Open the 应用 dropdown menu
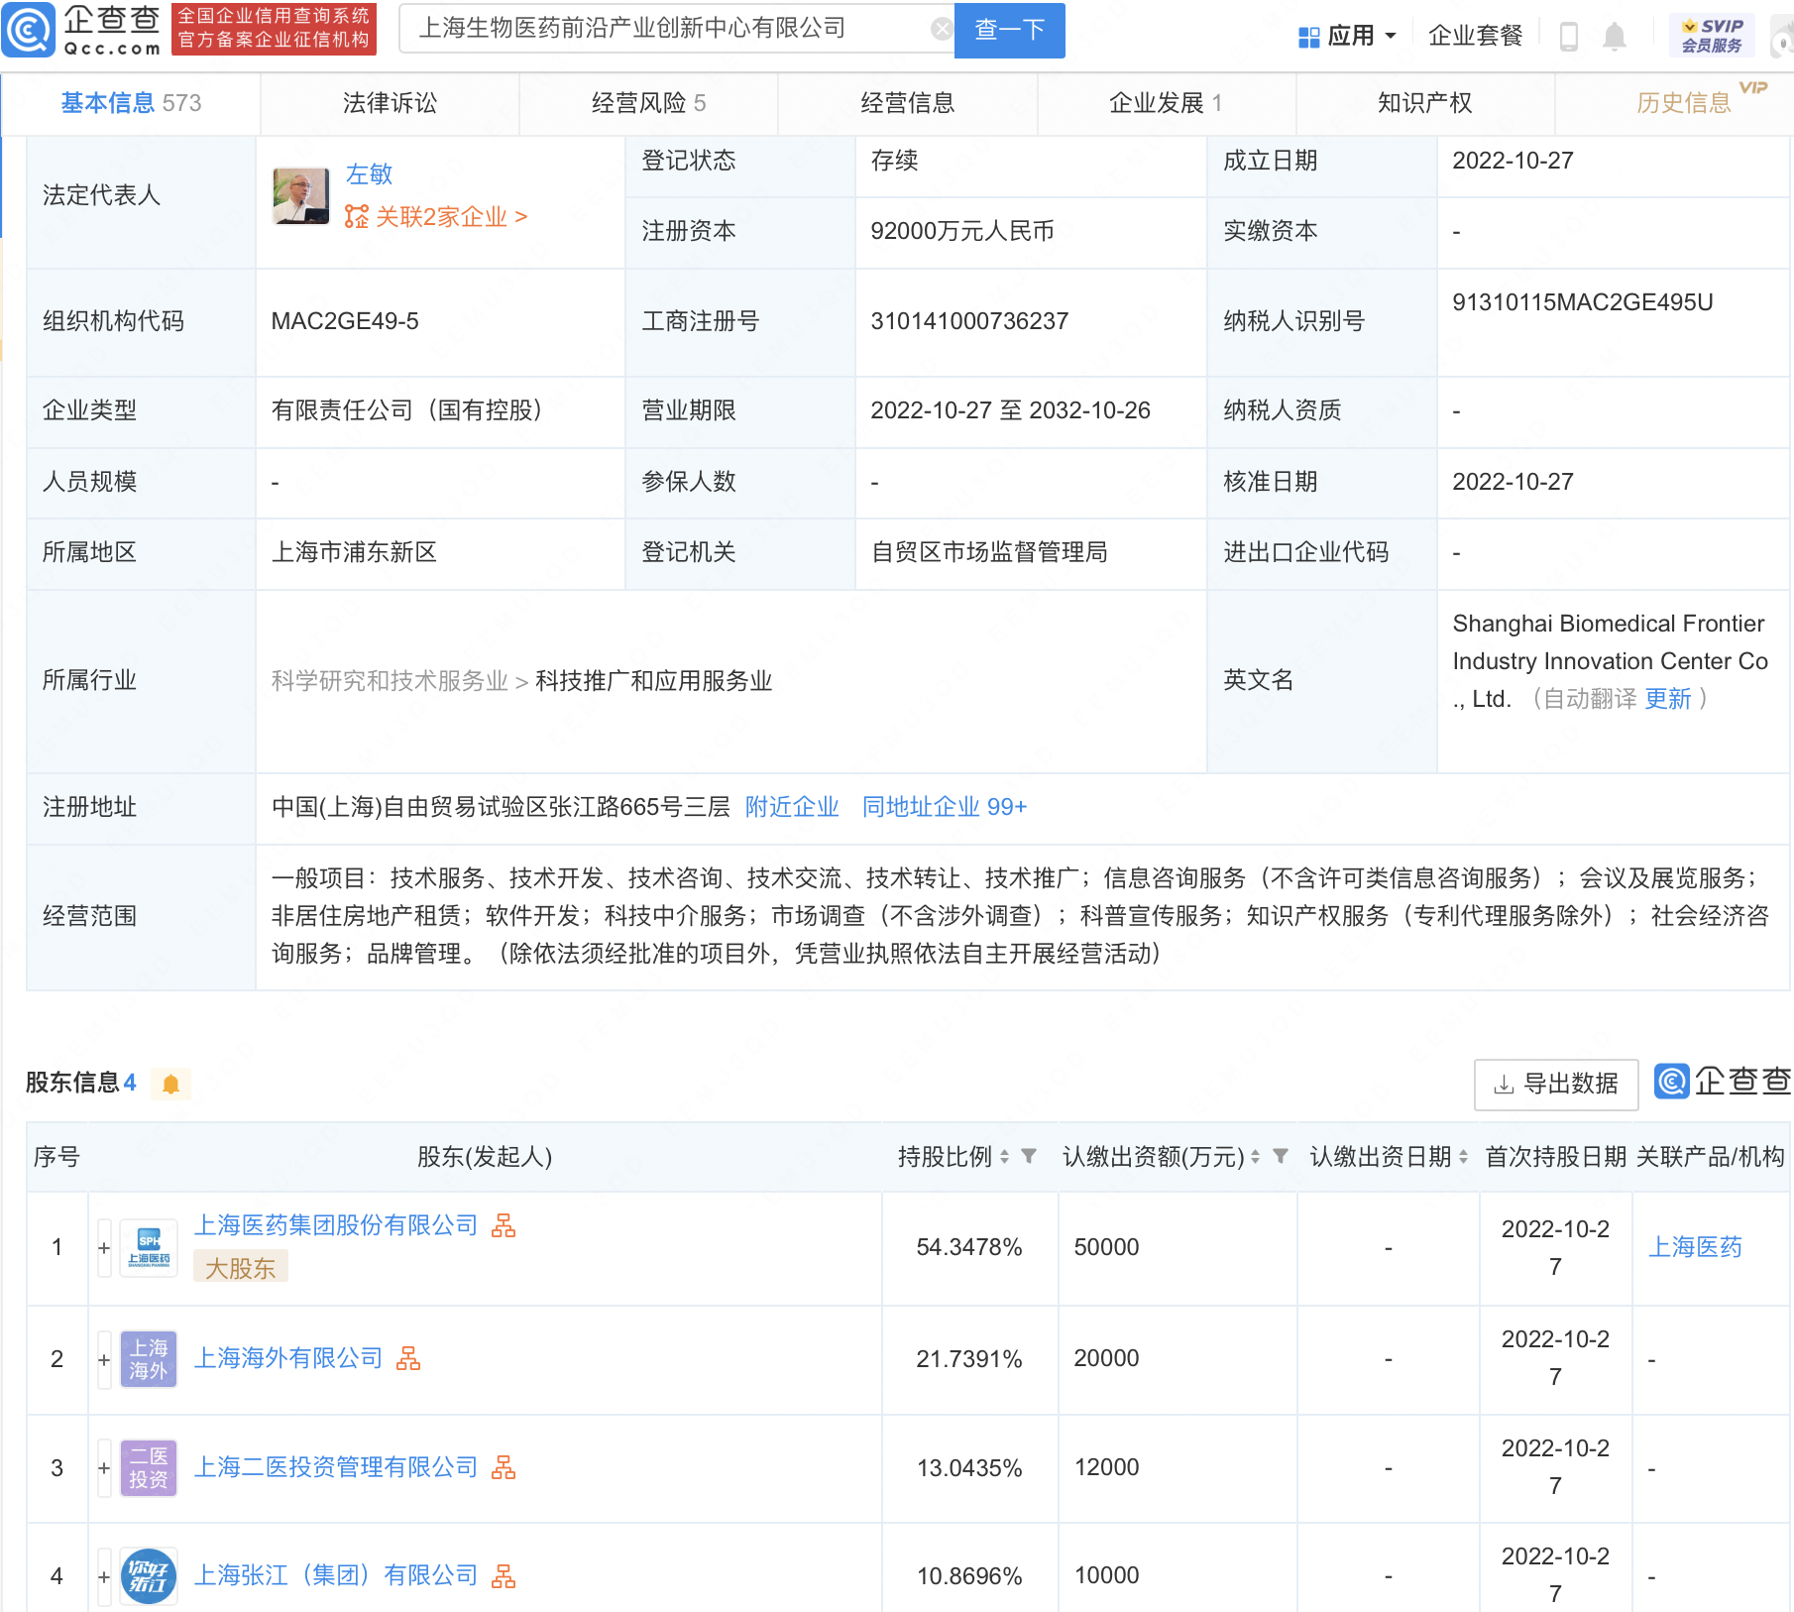This screenshot has width=1794, height=1612. pyautogui.click(x=1348, y=37)
